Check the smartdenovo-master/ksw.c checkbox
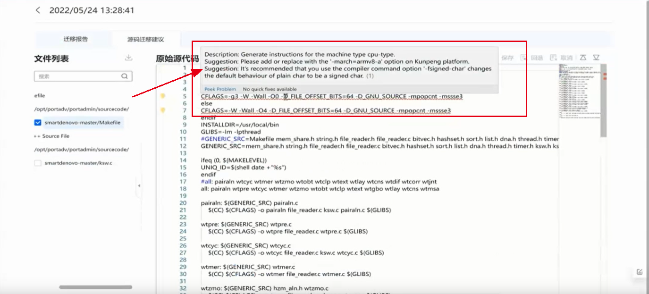Image resolution: width=649 pixels, height=294 pixels. point(38,163)
